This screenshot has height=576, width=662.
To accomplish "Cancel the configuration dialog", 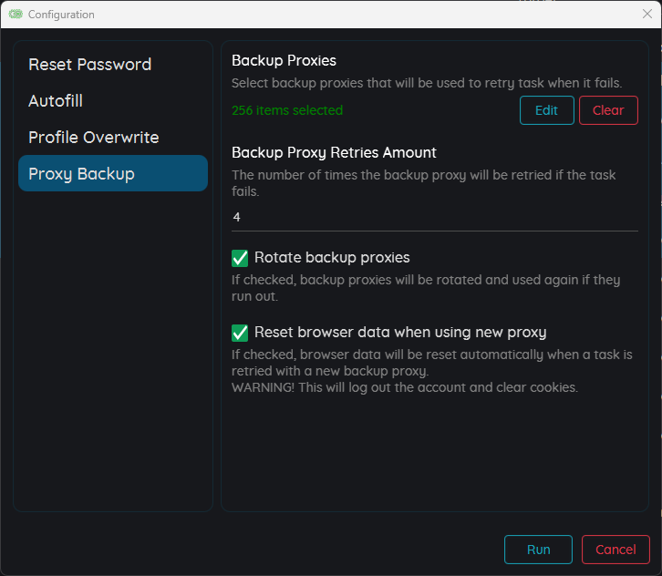I will [615, 550].
